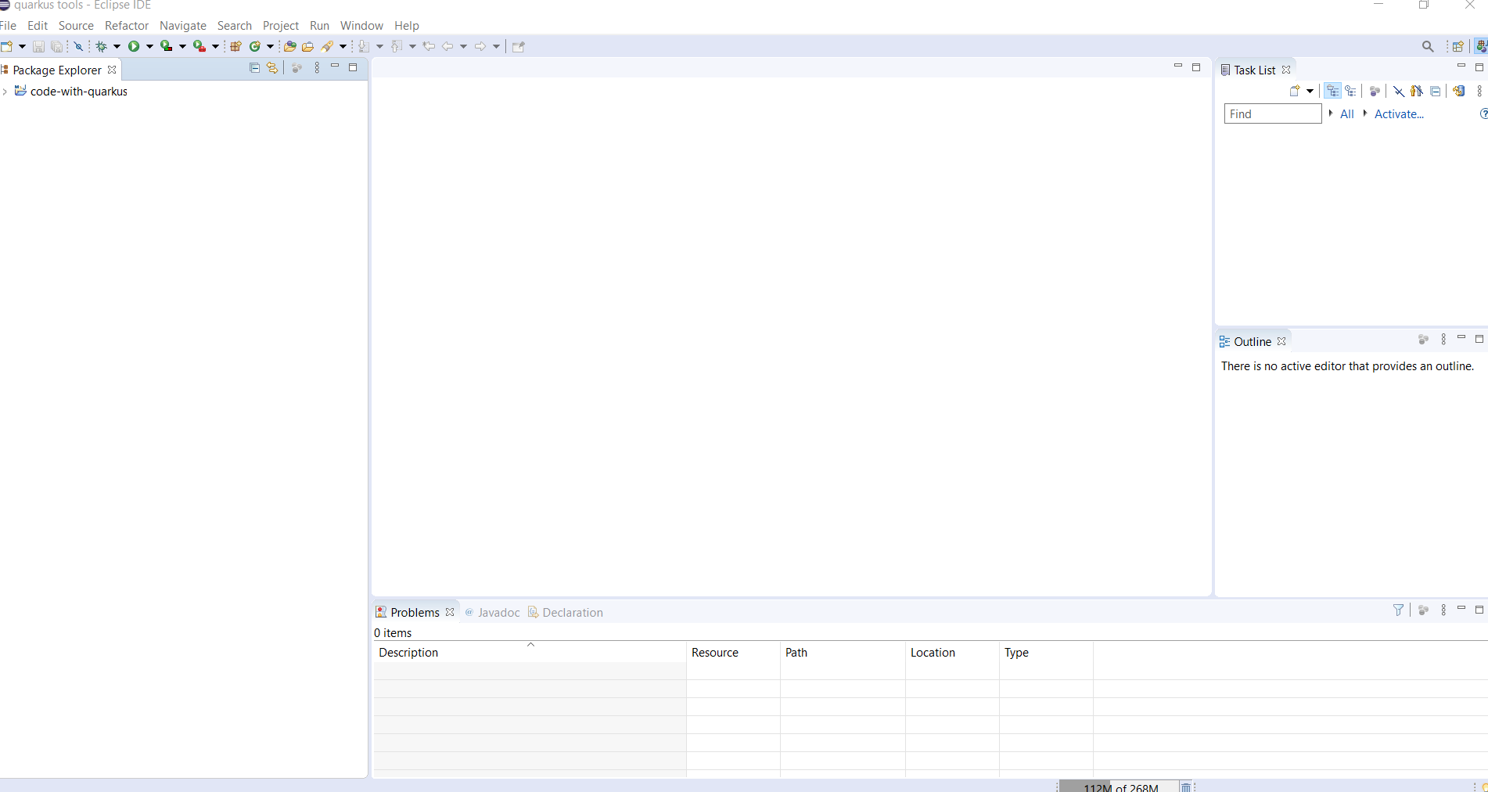
Task: Synchronize changed tasks in Task List
Action: coord(1458,92)
